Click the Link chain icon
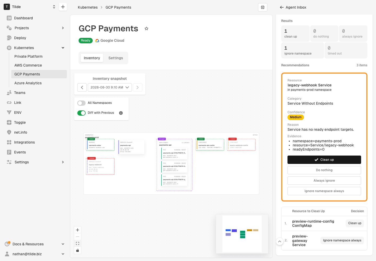The image size is (376, 261). [9, 103]
